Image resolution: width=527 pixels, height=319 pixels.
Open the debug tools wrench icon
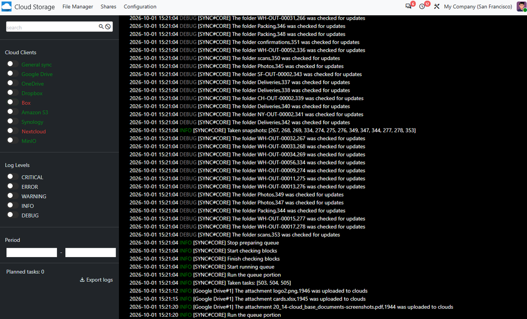click(x=437, y=7)
